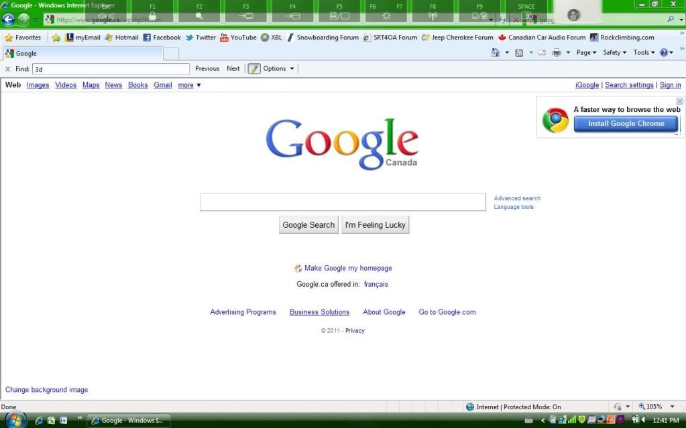Go to Google News

[x=113, y=85]
